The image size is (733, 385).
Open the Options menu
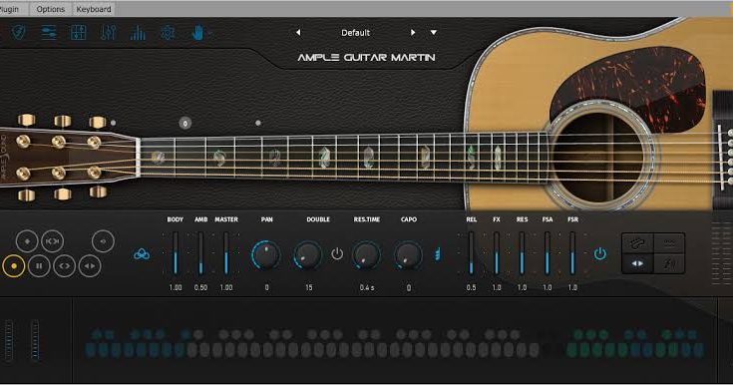click(x=51, y=9)
